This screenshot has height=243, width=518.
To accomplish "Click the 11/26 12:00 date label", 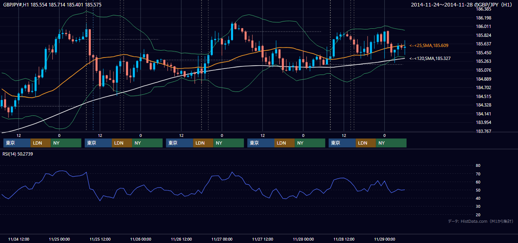I will click(182, 239).
